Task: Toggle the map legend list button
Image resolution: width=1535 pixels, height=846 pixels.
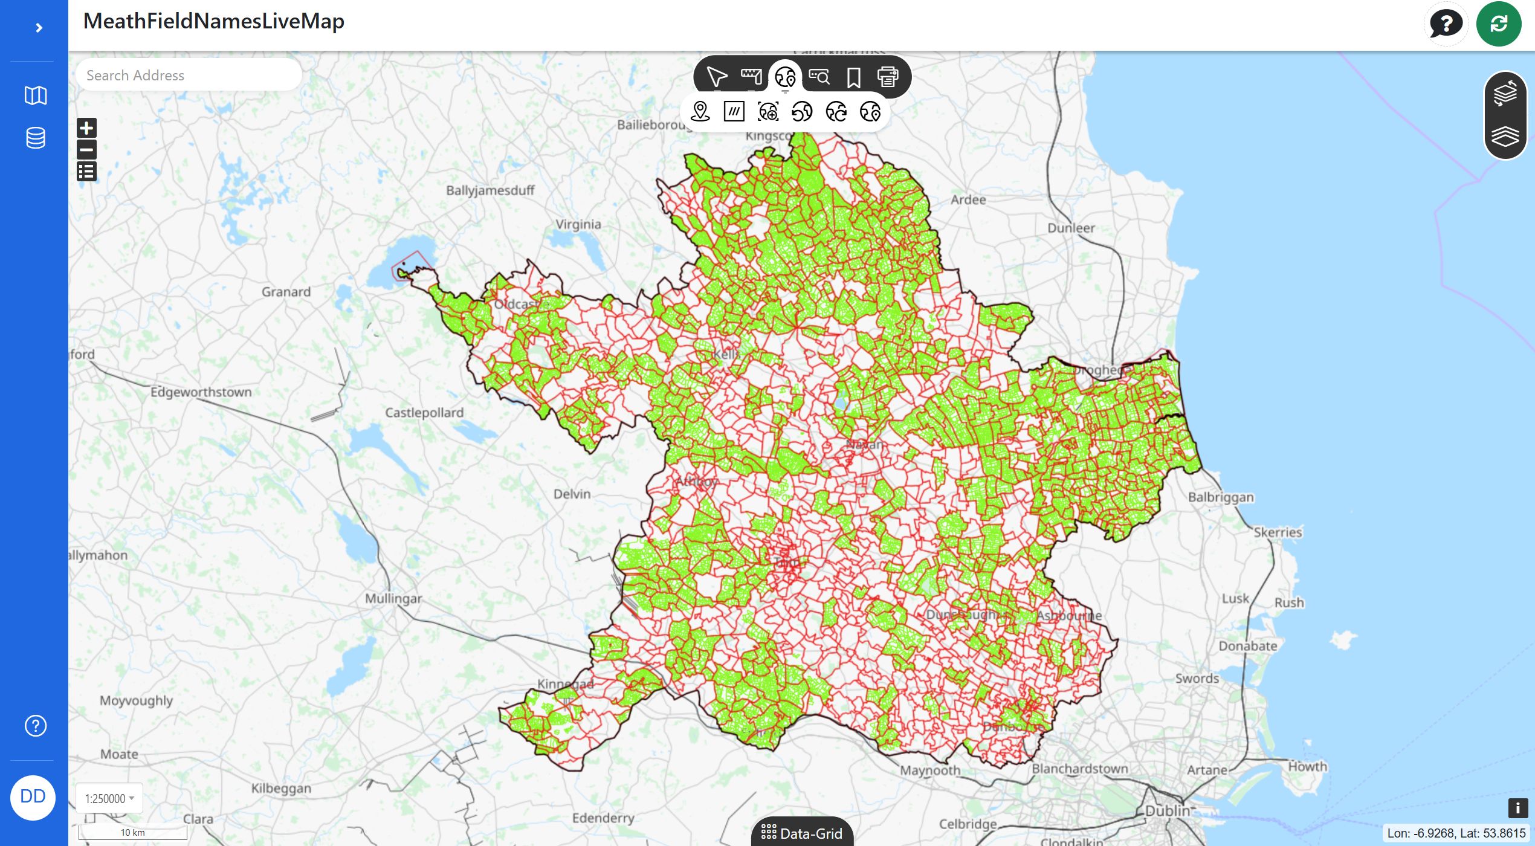Action: (86, 172)
